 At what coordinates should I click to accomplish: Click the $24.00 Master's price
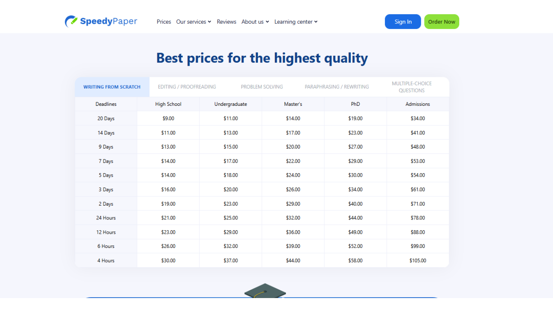point(293,175)
